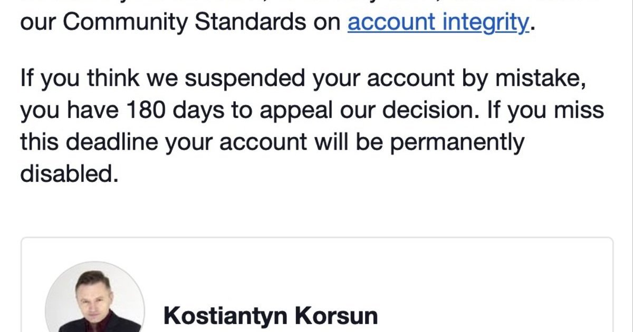
Task: Click the word "permanently"
Action: [457, 142]
